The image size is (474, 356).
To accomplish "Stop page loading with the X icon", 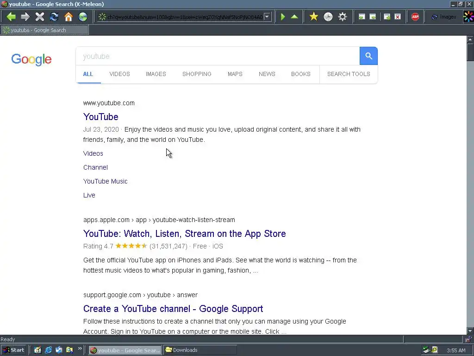I will [40, 17].
